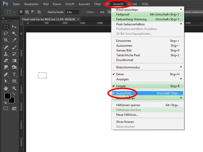Select the Eyedropper tool
203x152 pixels.
coord(14,40)
